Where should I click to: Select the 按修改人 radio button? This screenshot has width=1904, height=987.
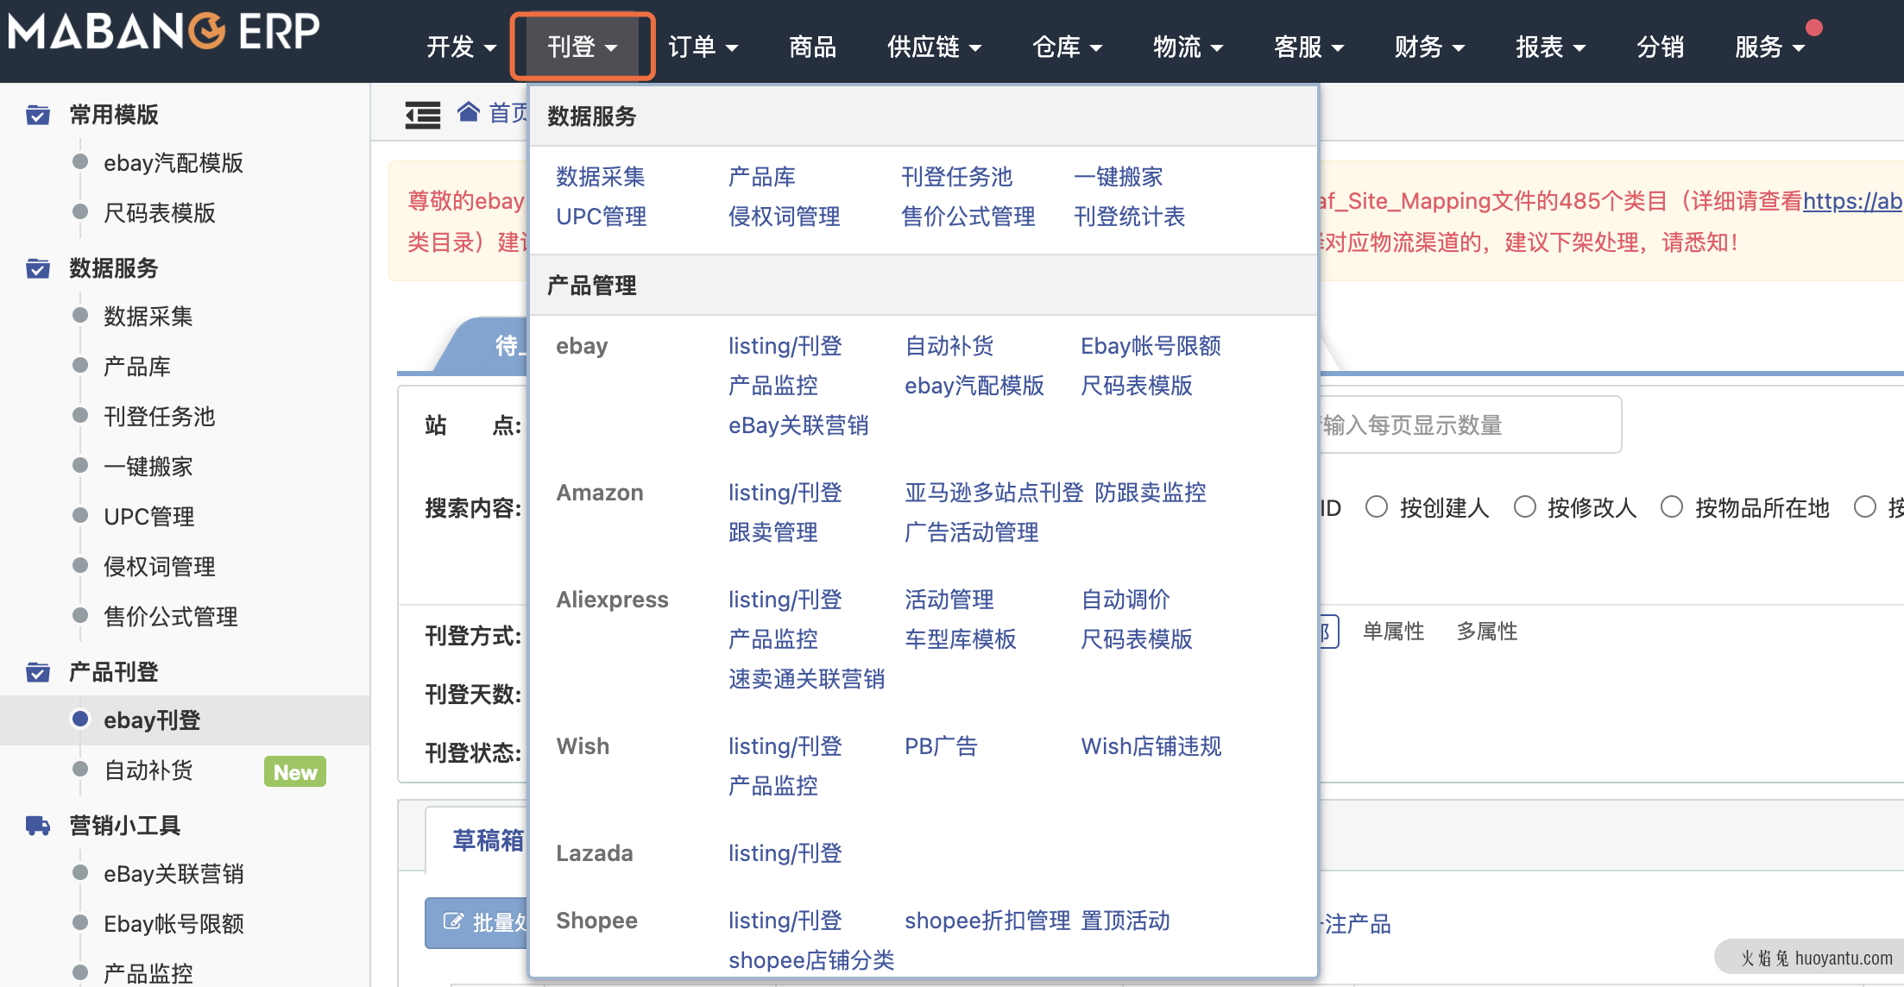1525,507
